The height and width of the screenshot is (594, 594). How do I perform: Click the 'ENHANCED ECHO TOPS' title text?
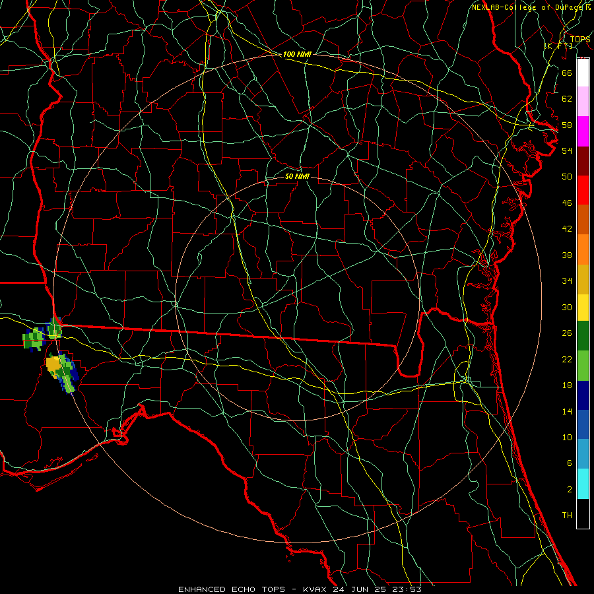pos(232,589)
